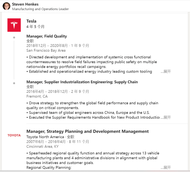Viewport: 190px width, 172px height.
Task: Open Tesla company logo
Action: pyautogui.click(x=14, y=25)
